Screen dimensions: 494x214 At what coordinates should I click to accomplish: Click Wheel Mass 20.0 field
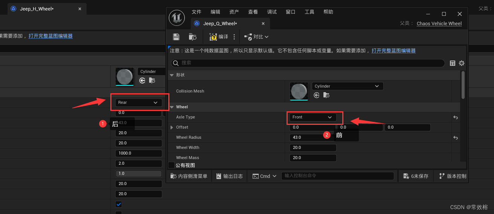(x=313, y=158)
